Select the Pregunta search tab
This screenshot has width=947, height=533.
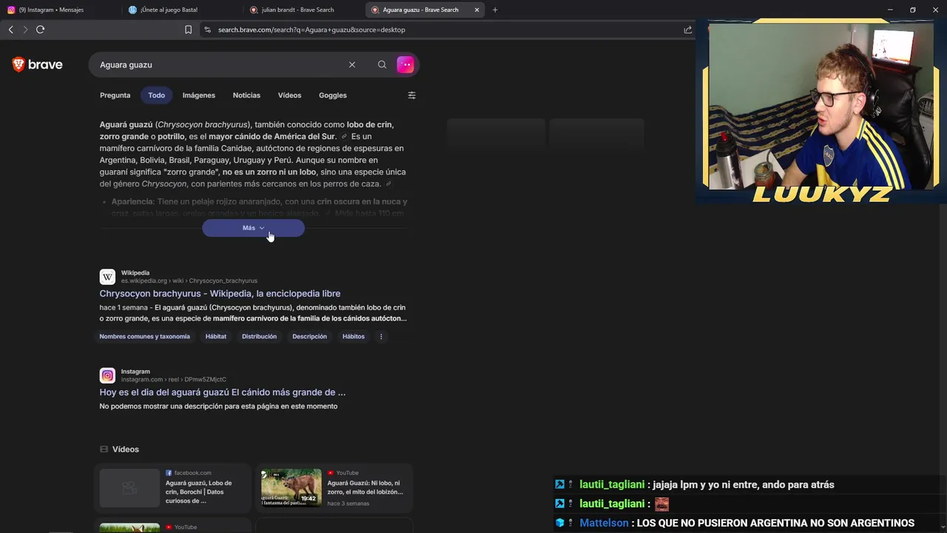(x=115, y=95)
